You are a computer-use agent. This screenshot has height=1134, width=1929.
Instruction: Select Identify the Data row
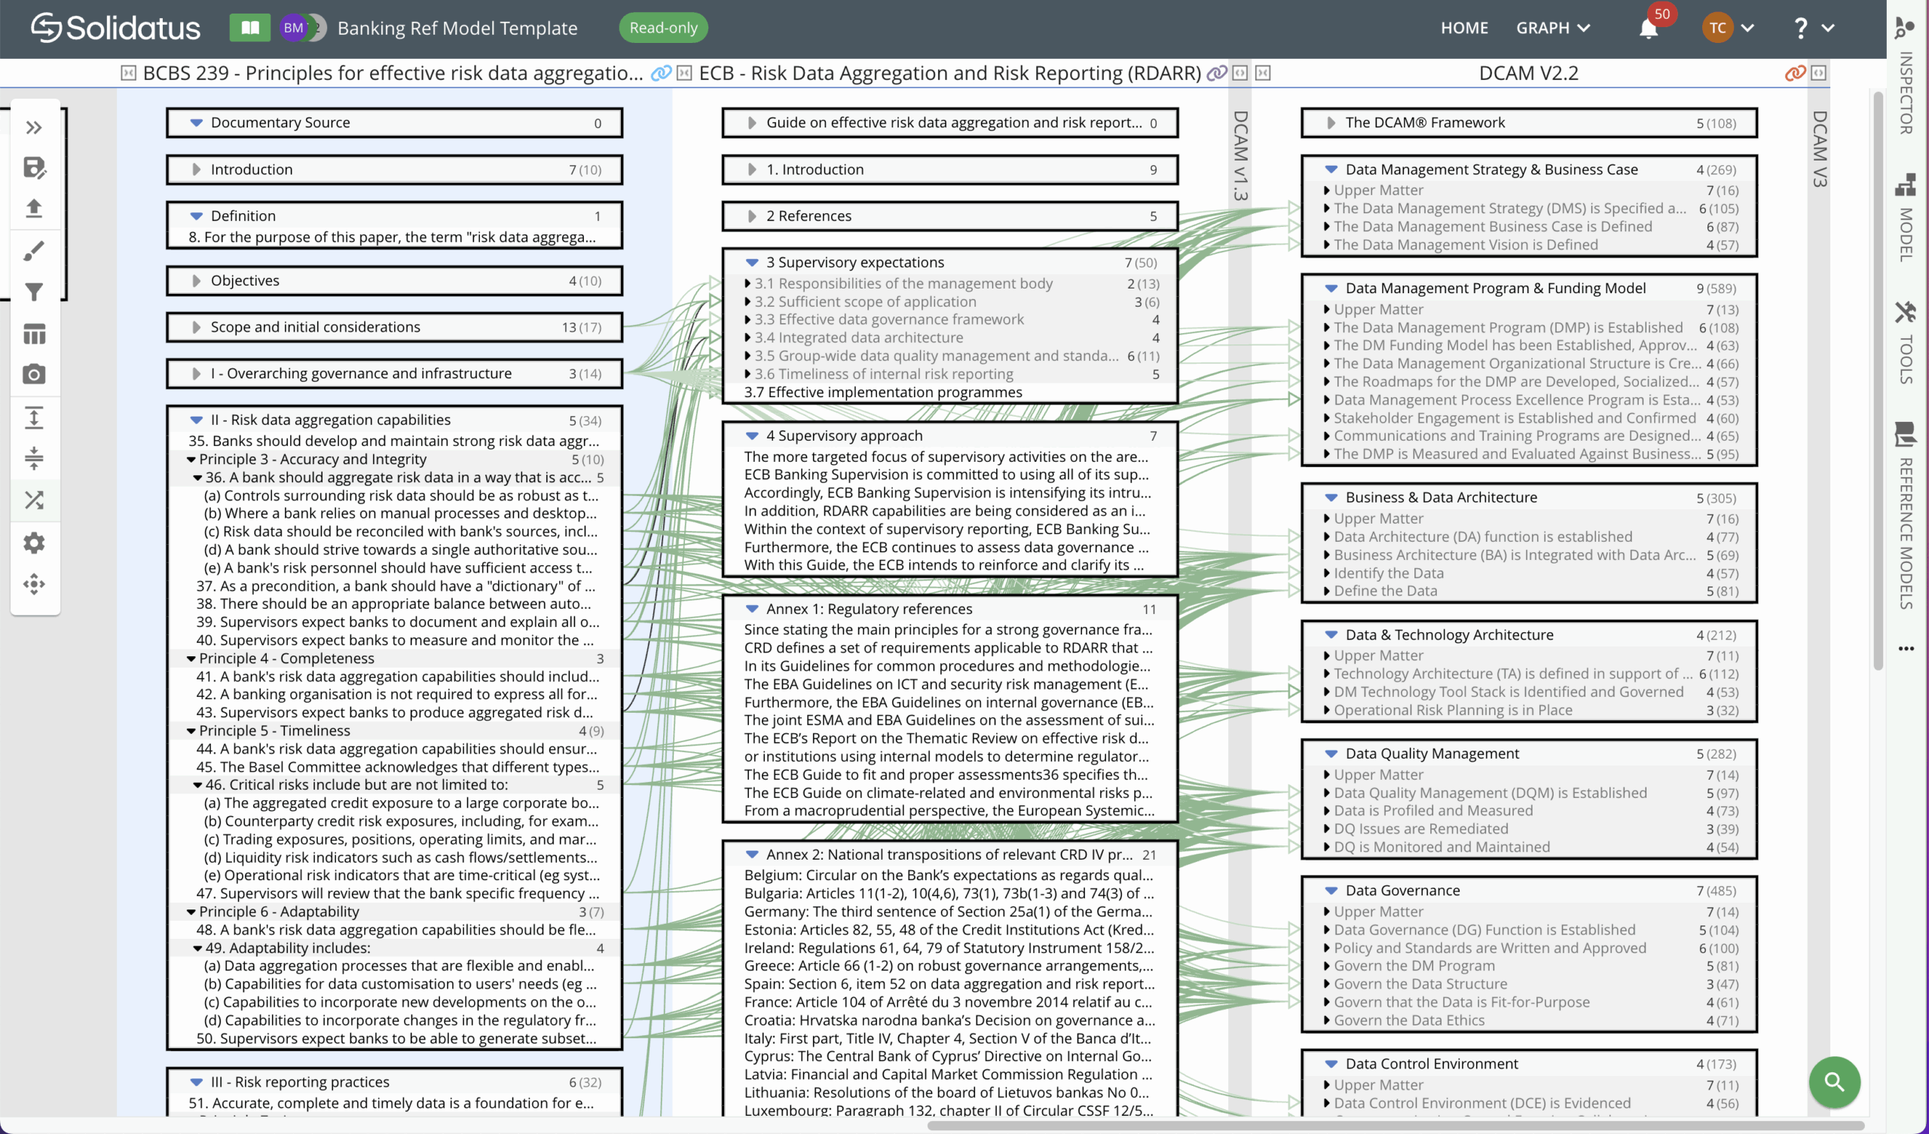point(1528,573)
